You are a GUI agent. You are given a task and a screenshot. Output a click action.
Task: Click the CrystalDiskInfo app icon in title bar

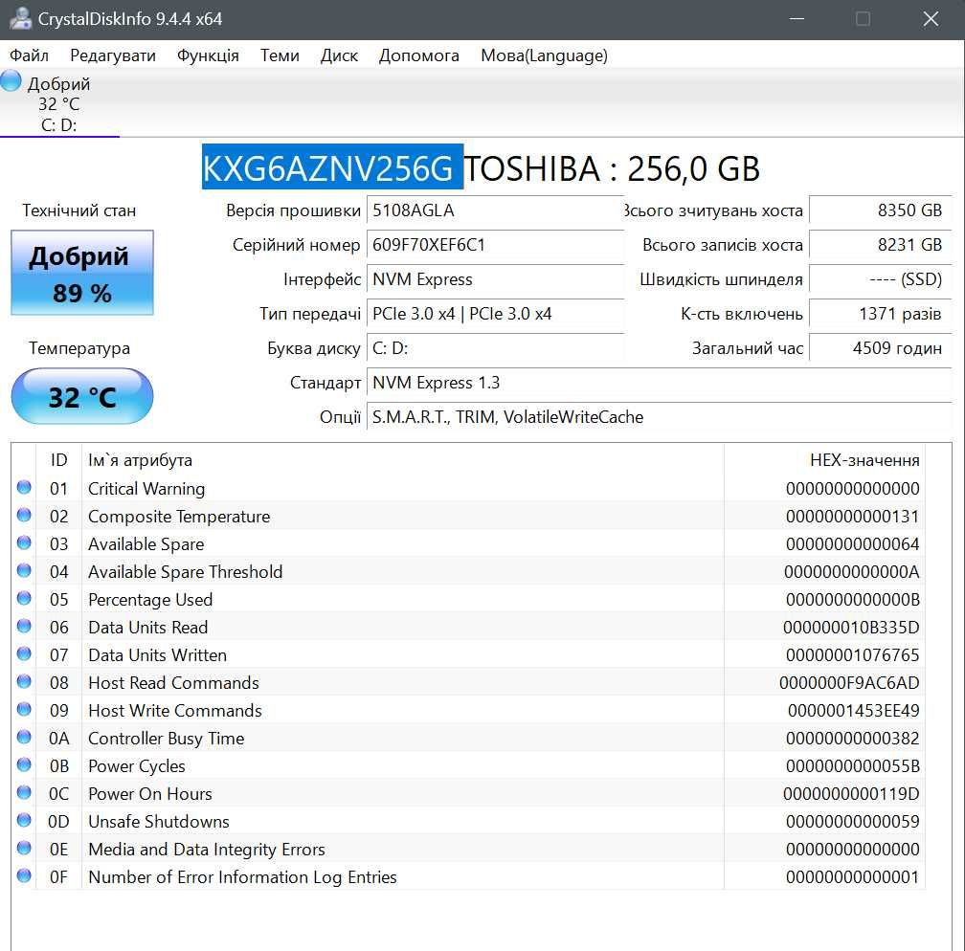[x=20, y=19]
